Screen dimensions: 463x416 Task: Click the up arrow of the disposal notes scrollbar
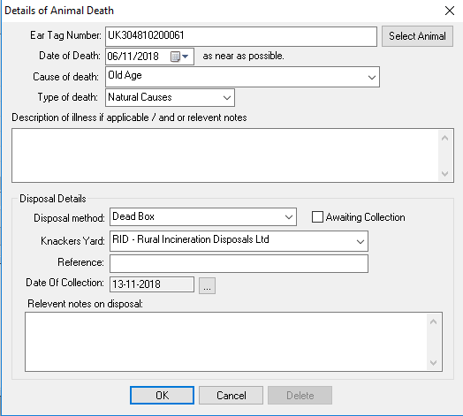(433, 321)
